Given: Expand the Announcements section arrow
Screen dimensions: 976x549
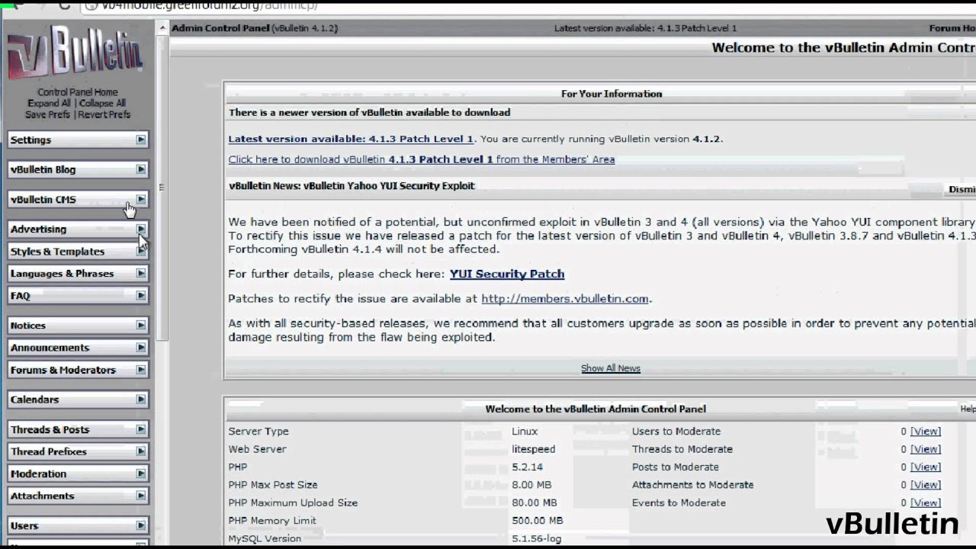Looking at the screenshot, I should (x=141, y=347).
